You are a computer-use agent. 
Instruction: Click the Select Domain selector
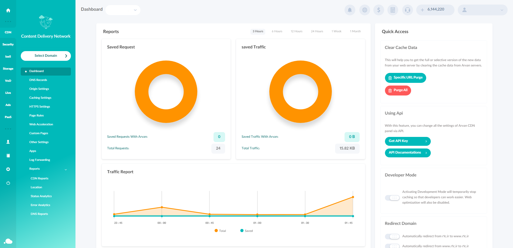46,56
